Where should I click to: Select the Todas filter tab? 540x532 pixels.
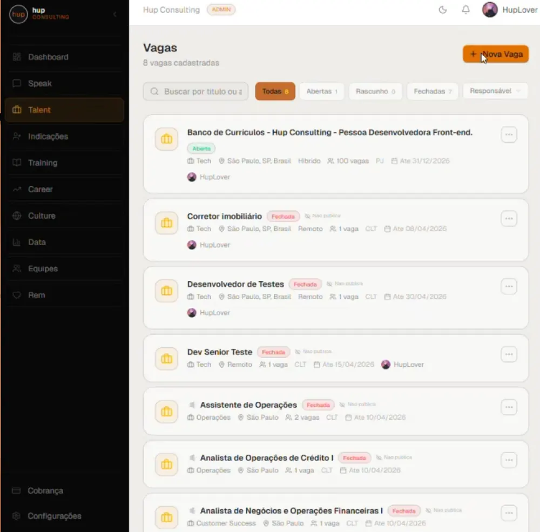[275, 91]
